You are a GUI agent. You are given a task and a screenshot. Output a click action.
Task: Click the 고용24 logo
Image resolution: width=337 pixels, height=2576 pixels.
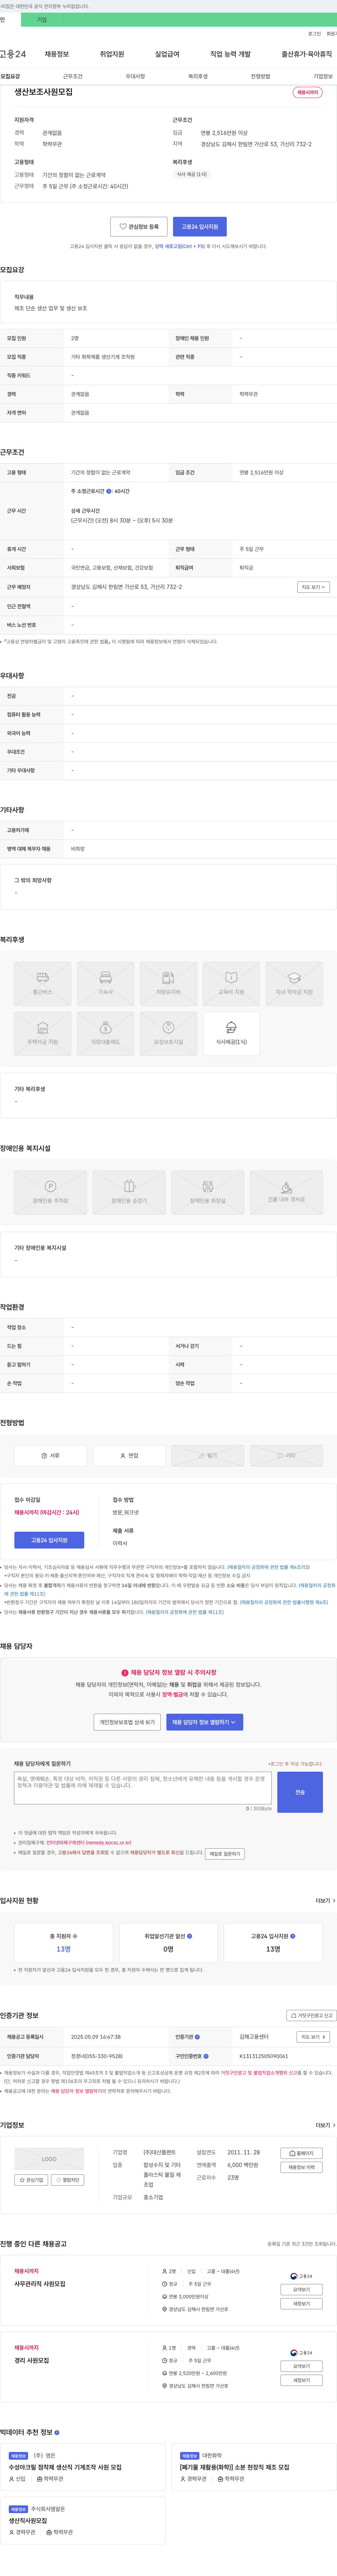point(13,54)
